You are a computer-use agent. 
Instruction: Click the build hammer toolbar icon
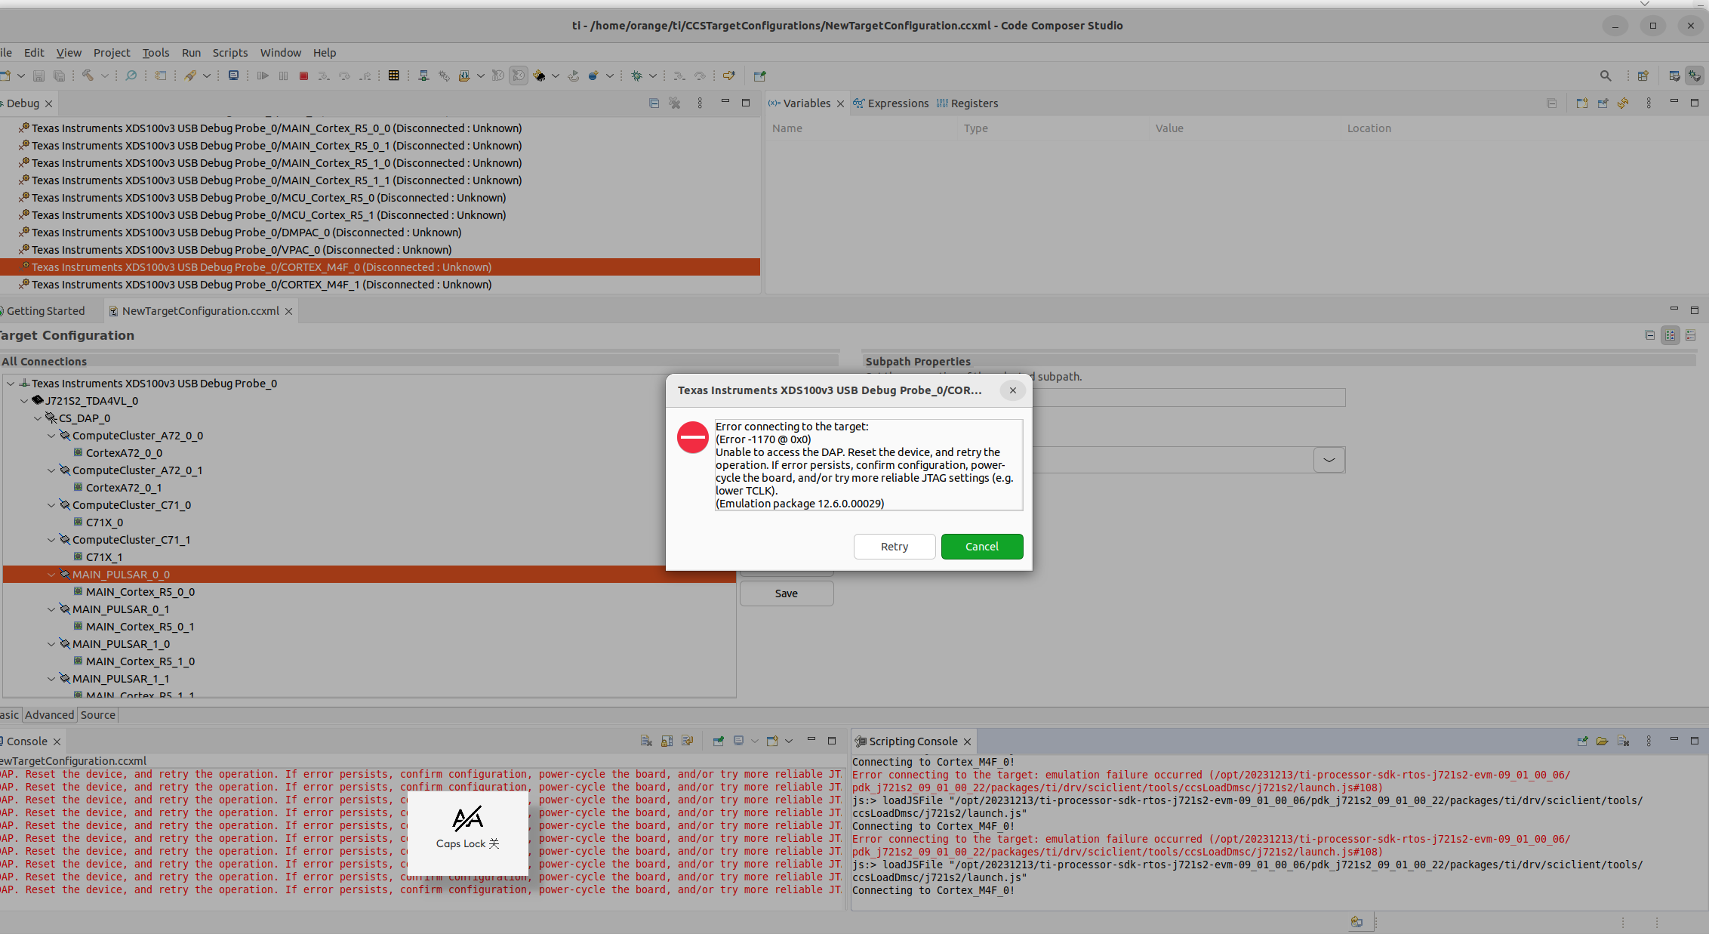click(x=88, y=76)
